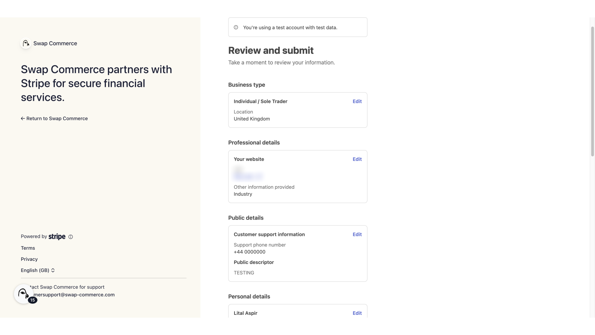
Task: Click the 'Powered by' label
Action: [34, 236]
